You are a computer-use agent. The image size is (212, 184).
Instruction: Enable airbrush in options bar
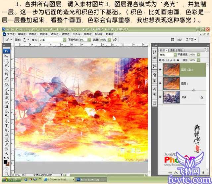[115, 40]
